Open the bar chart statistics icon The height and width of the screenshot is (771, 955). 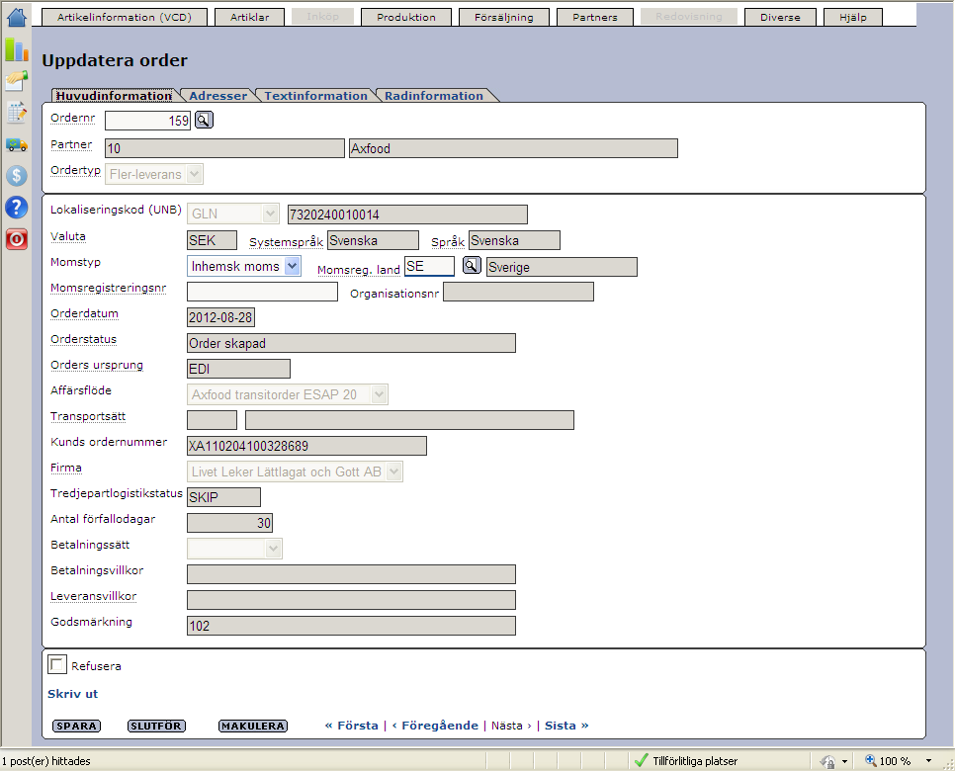[x=17, y=49]
